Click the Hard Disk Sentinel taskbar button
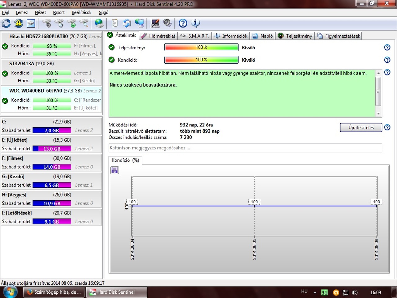The width and height of the screenshot is (397, 298). click(x=116, y=292)
